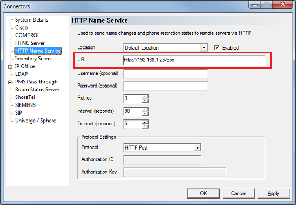
Task: Select the ShoreTel connector
Action: pyautogui.click(x=25, y=97)
